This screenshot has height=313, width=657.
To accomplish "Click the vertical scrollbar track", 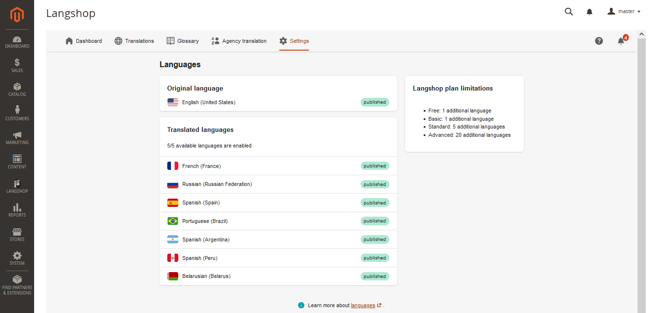I will [641, 175].
